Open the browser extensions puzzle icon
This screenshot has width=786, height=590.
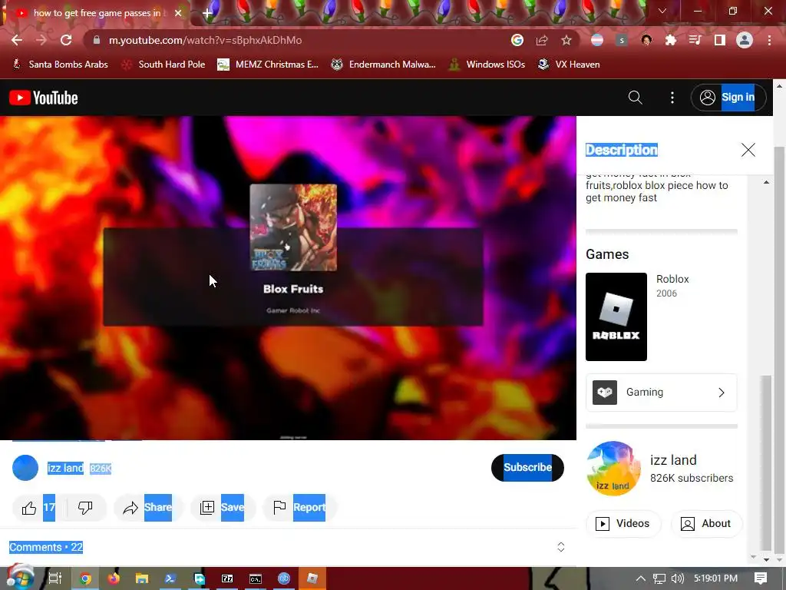(x=670, y=40)
